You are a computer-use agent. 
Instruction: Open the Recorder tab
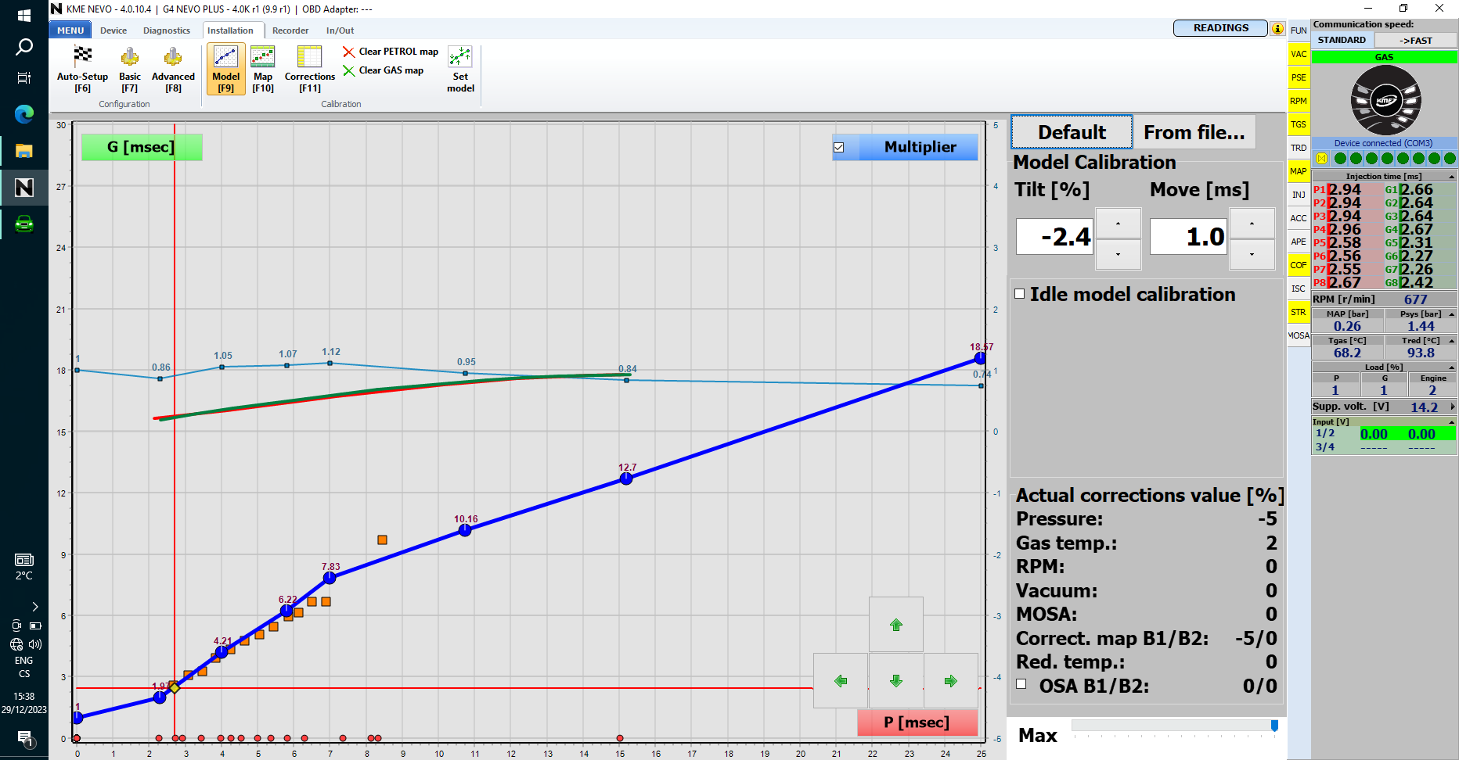coord(290,30)
